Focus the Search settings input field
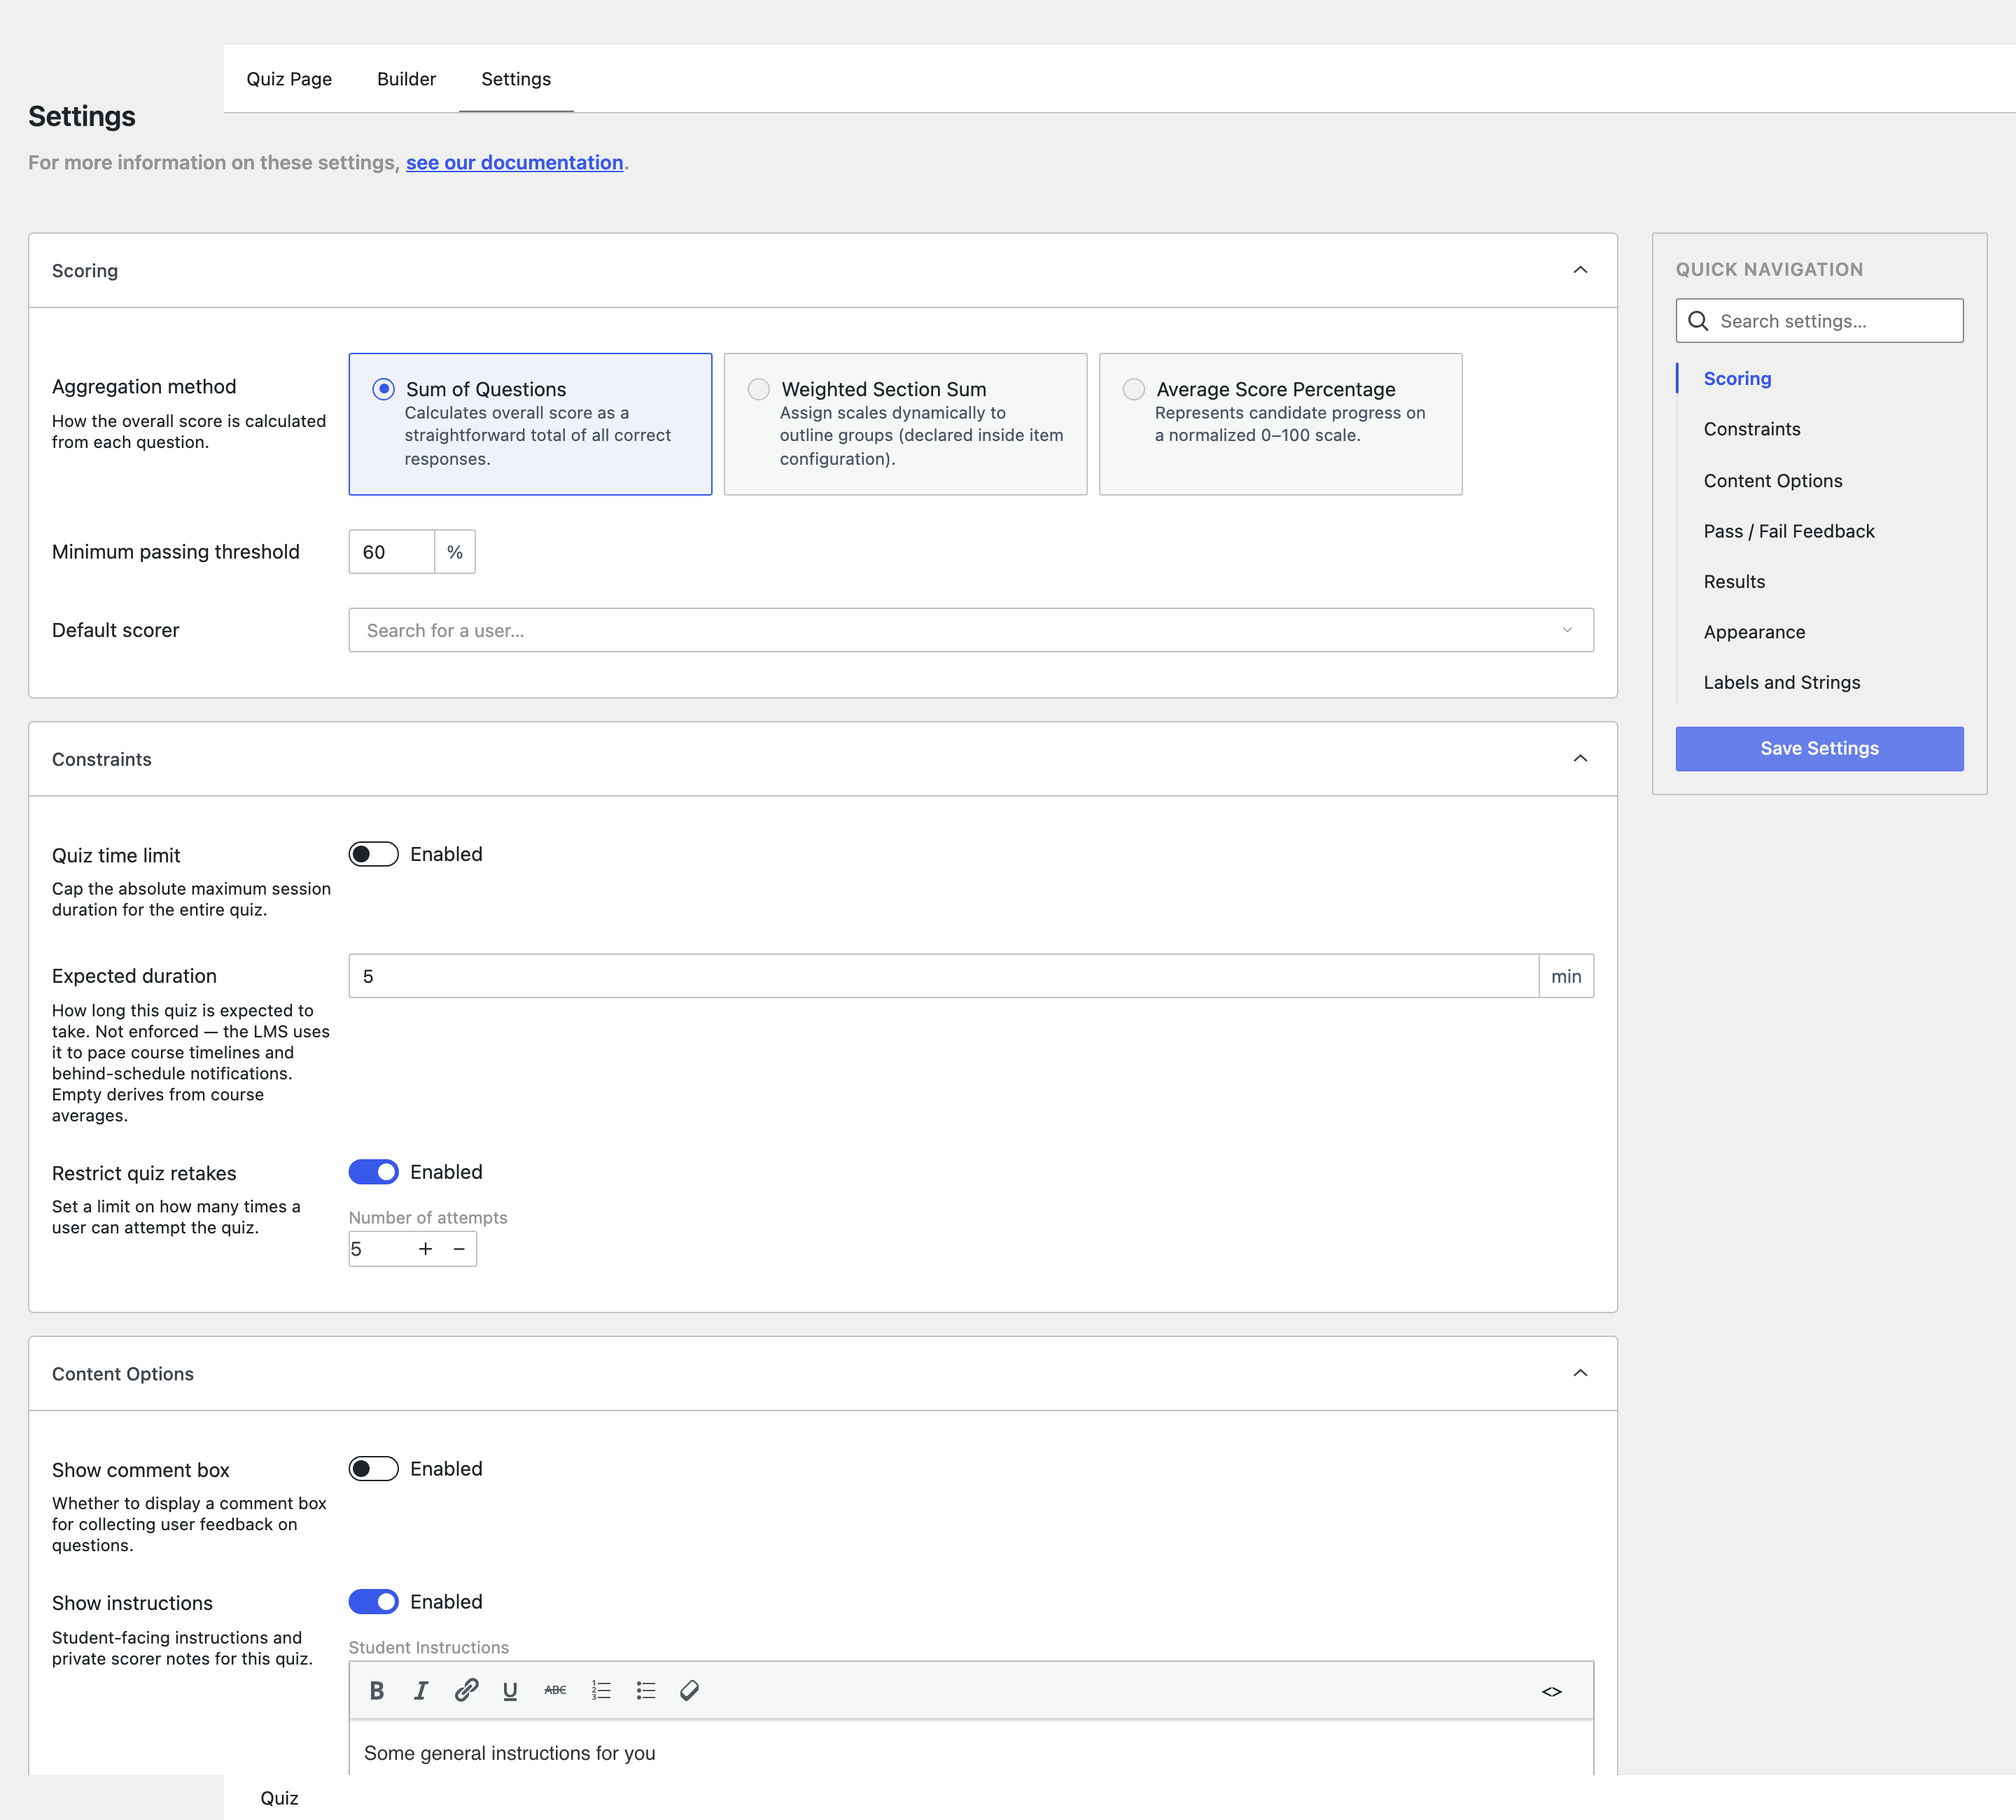This screenshot has height=1820, width=2016. pyautogui.click(x=1819, y=321)
